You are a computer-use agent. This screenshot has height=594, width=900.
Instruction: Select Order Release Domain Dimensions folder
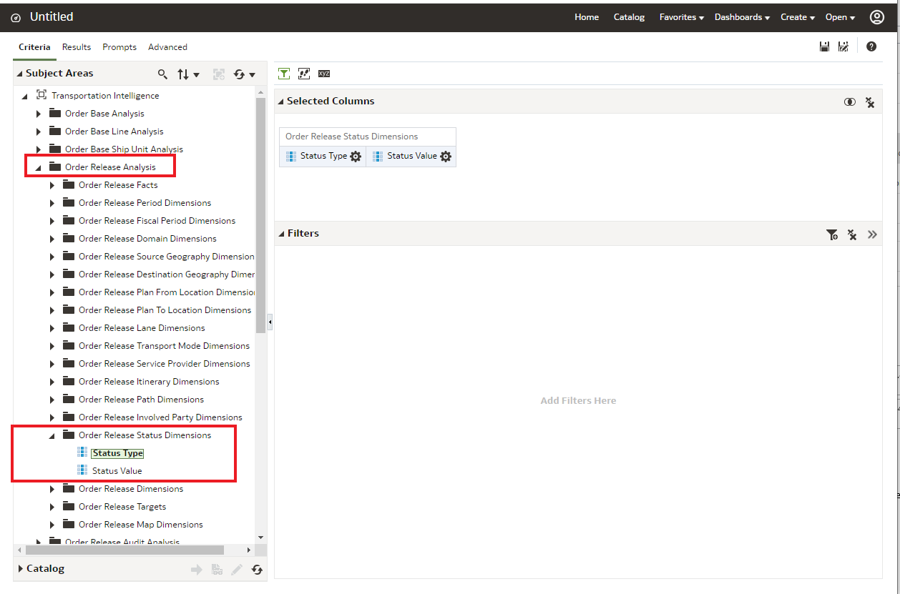click(147, 239)
